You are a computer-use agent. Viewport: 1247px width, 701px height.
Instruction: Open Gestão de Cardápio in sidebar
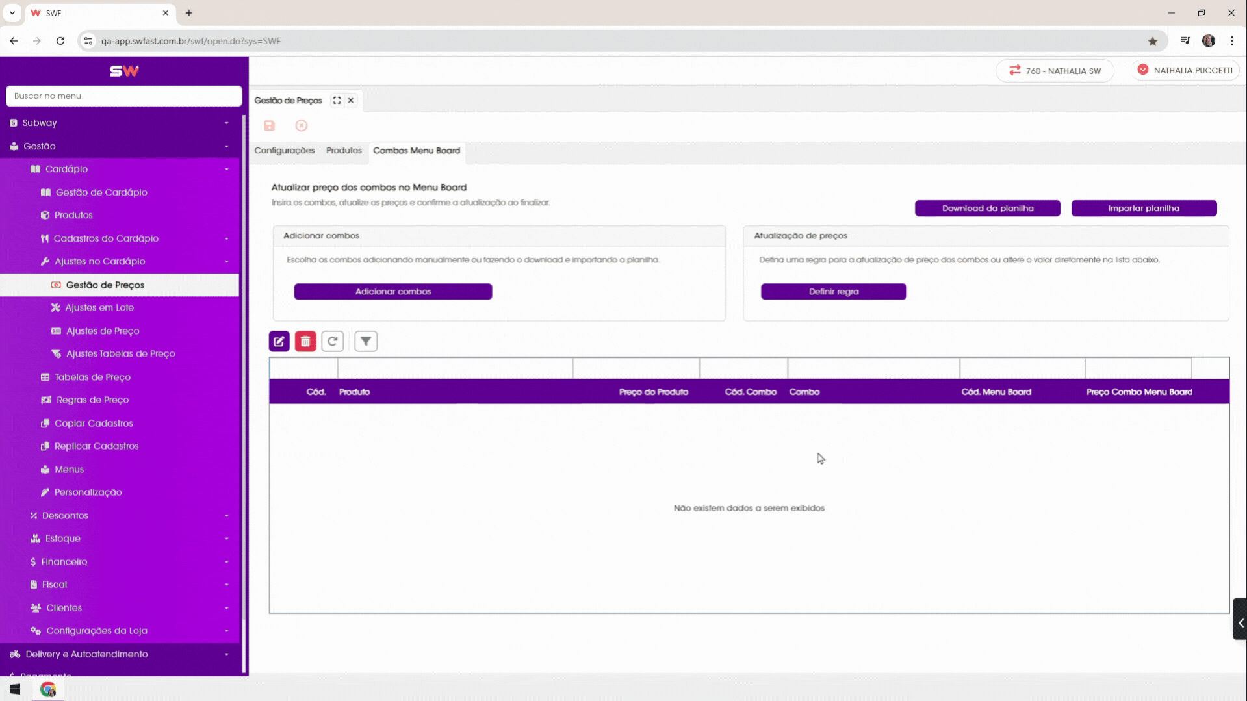[x=101, y=192]
